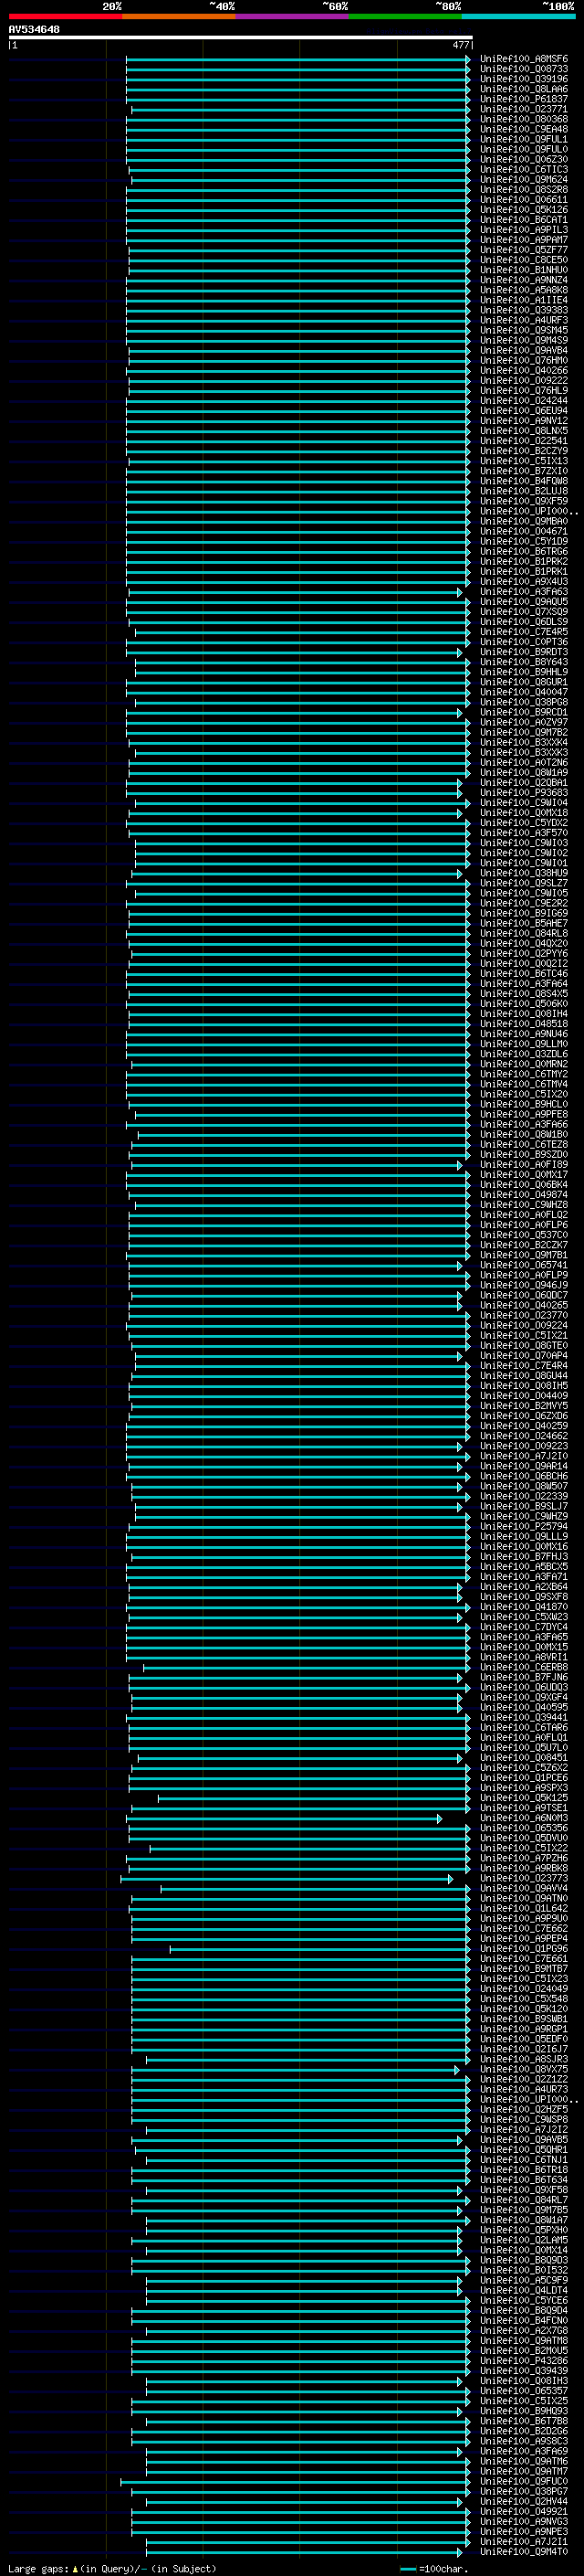Open the UniRef100_B2MVY5 hit
584x2576 pixels.
524,1406
